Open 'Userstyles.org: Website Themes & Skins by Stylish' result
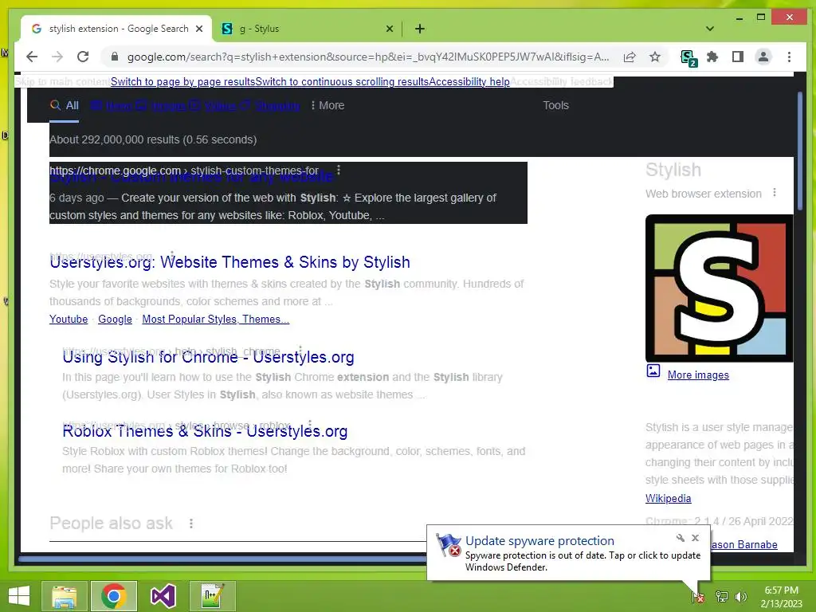 tap(229, 262)
